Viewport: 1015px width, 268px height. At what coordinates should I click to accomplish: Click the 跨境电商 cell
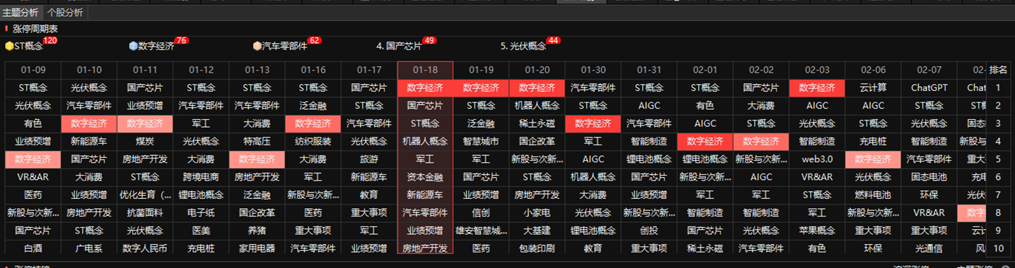201,177
